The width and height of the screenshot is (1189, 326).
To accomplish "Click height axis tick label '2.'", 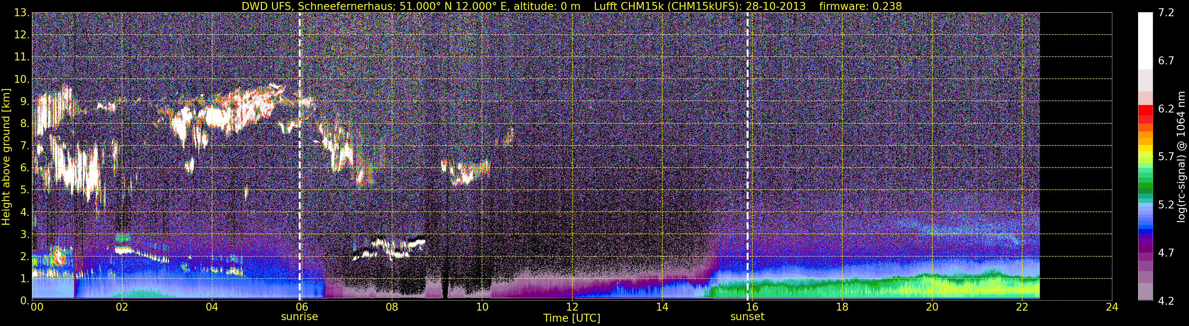I will (24, 256).
